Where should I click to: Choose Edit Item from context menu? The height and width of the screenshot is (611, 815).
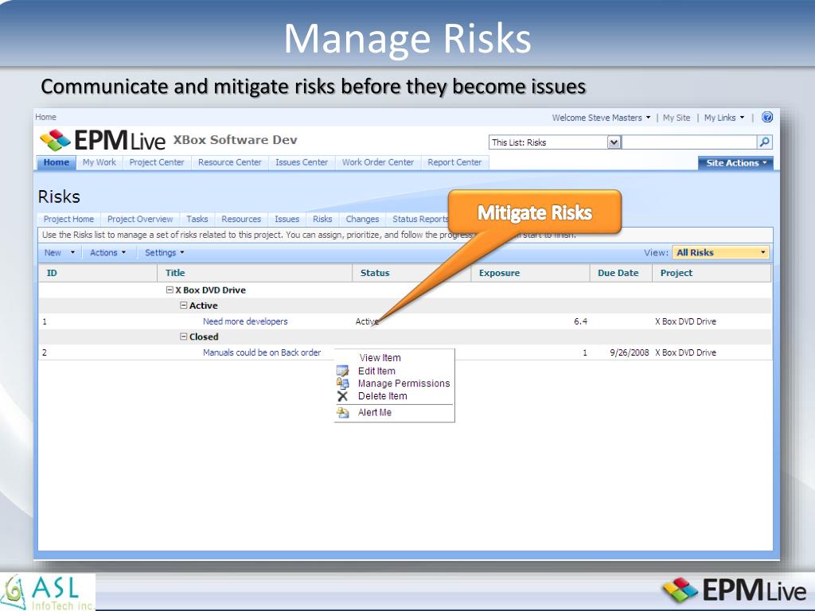pos(376,371)
